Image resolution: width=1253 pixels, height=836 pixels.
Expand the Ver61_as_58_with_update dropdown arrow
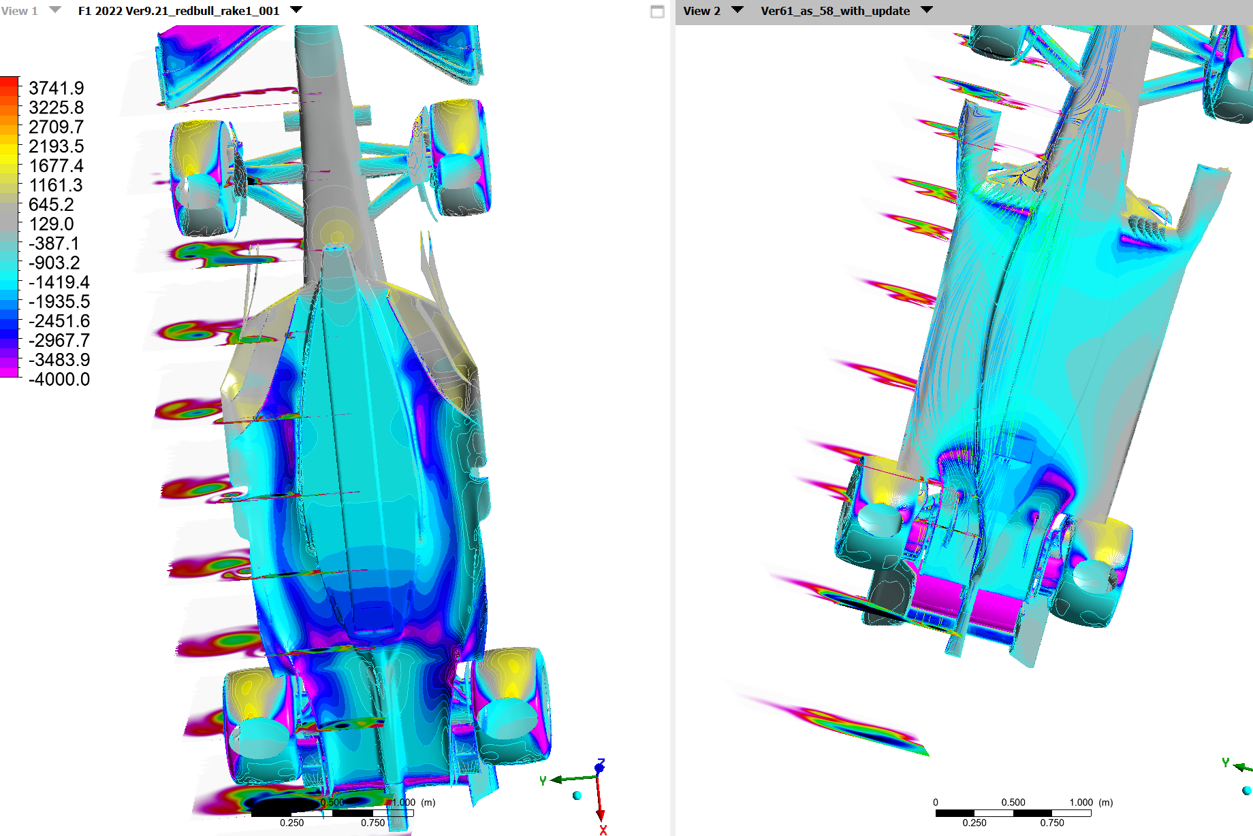[927, 10]
